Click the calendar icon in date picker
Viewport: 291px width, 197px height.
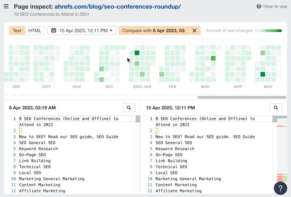[53, 31]
